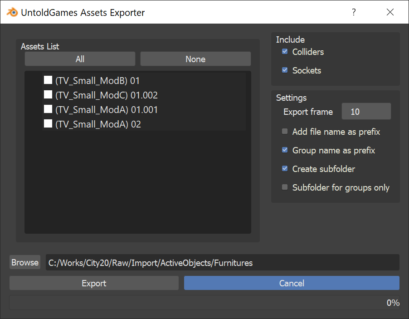Click the export path text field
This screenshot has width=409, height=319.
pos(222,262)
